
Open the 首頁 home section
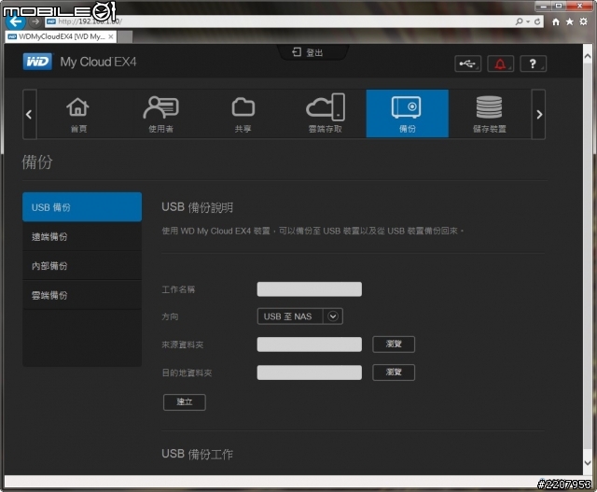pos(78,114)
